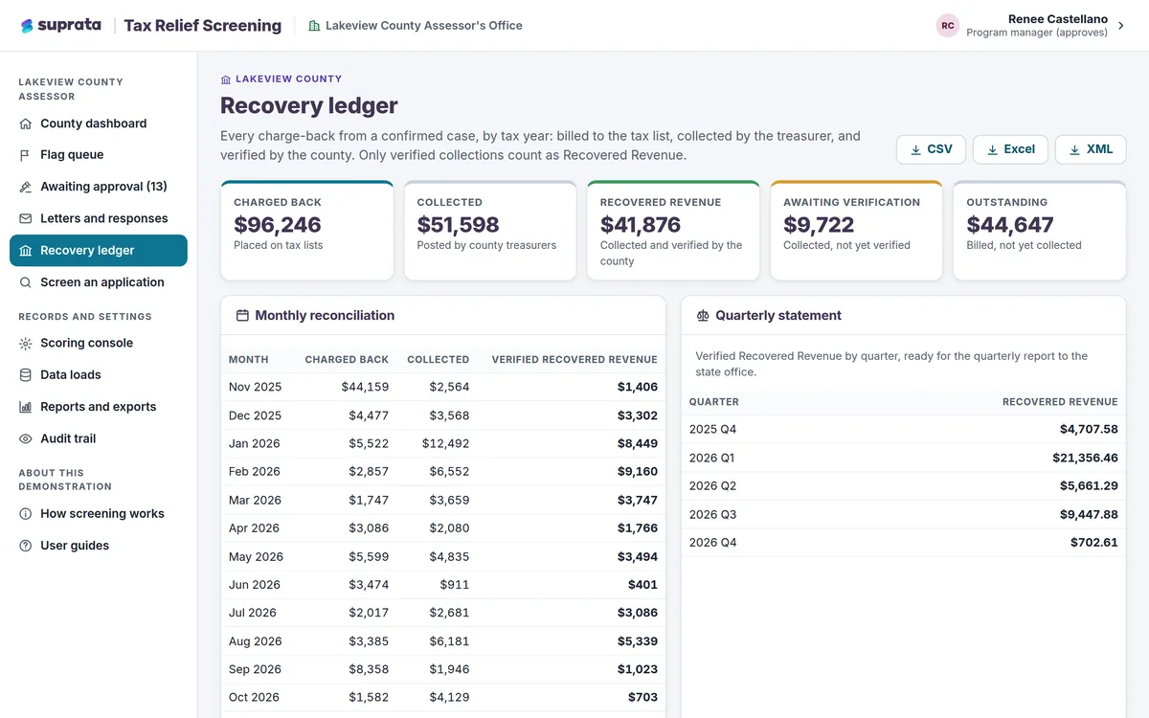Click the Letters and responses envelope icon
Screen dimensions: 1149x718
pyautogui.click(x=26, y=218)
